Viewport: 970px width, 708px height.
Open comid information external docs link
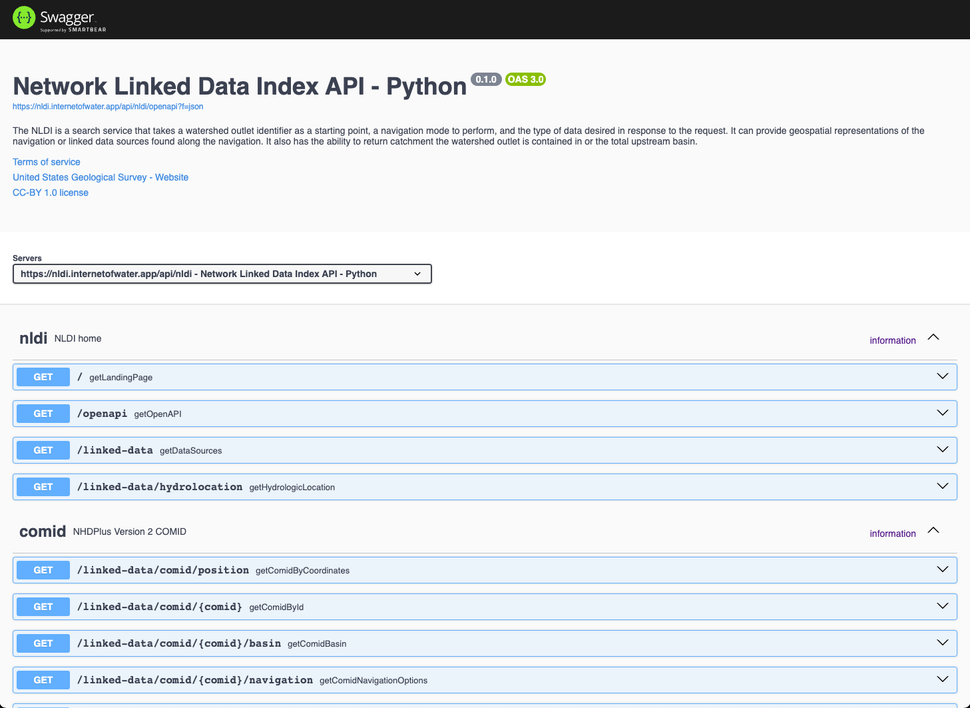892,533
